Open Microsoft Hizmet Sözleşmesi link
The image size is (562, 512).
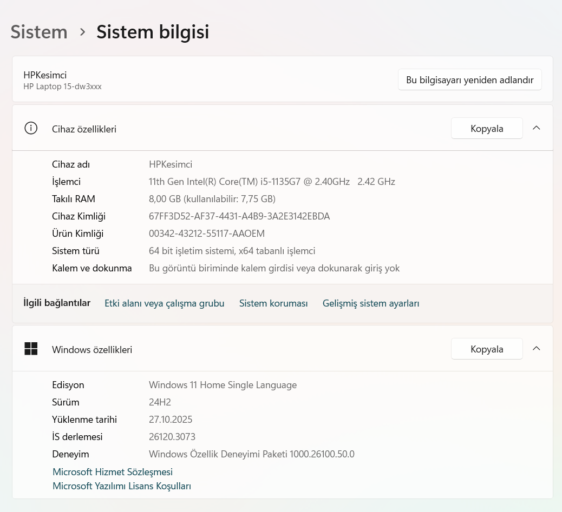click(113, 472)
